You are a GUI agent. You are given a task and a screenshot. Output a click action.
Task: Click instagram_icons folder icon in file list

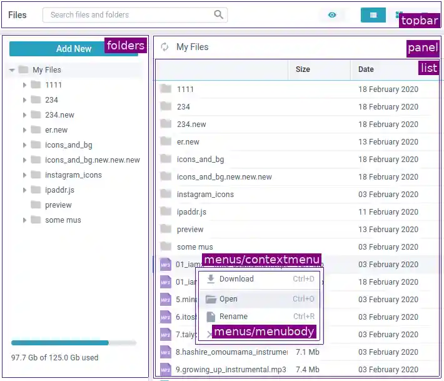(x=166, y=194)
